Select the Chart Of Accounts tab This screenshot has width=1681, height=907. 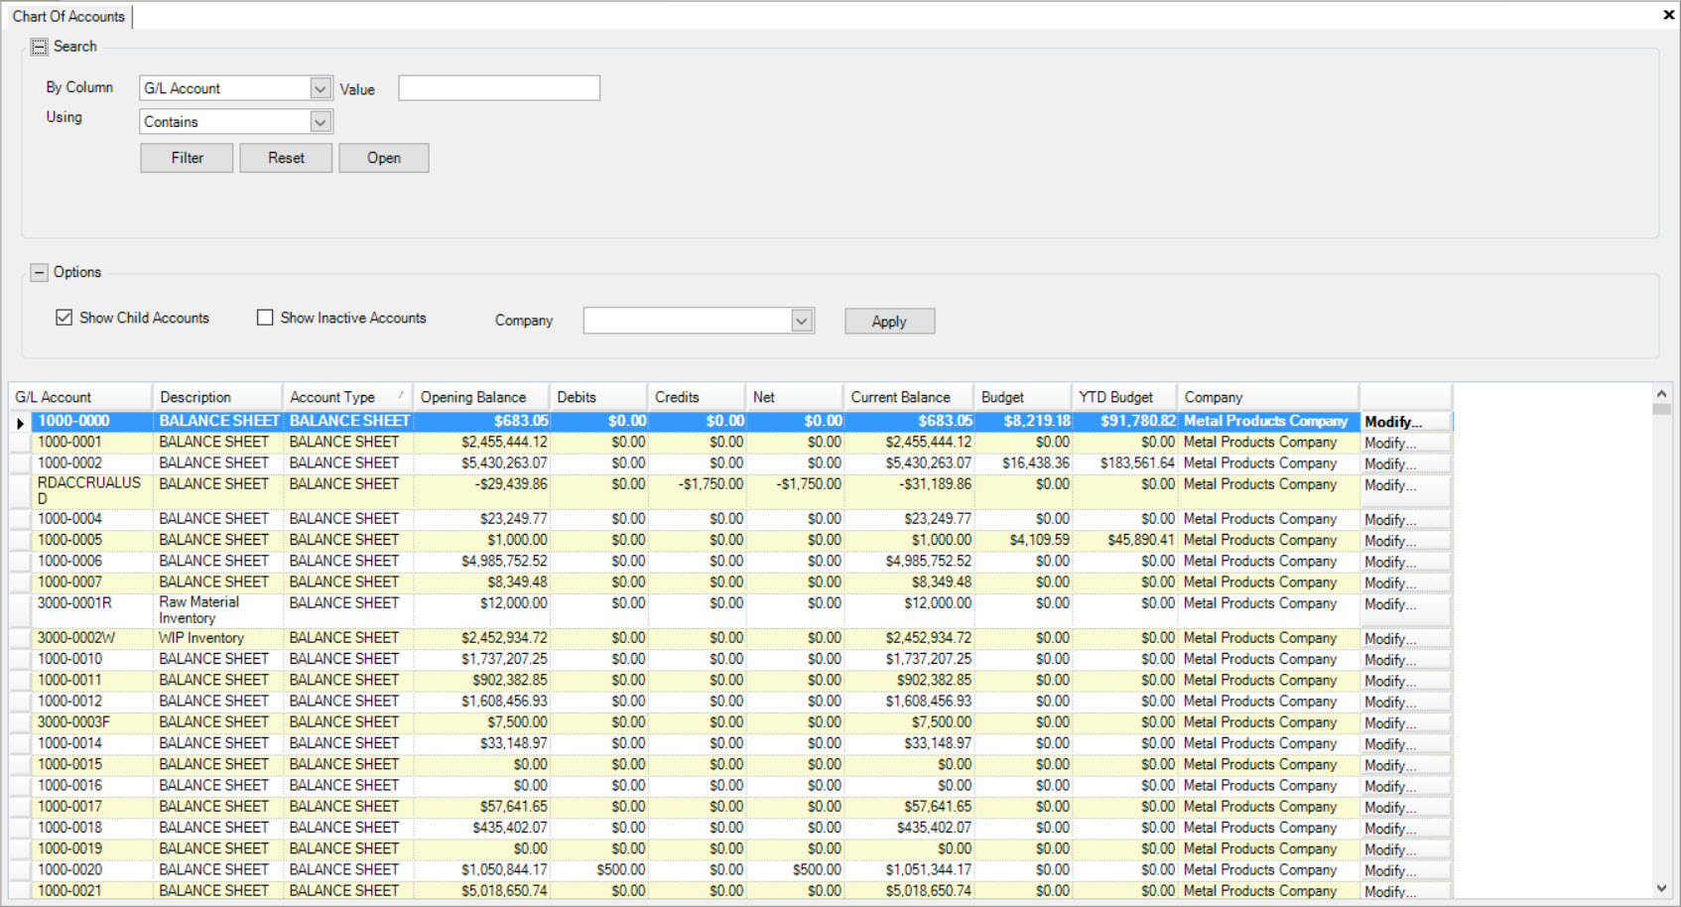click(x=68, y=16)
